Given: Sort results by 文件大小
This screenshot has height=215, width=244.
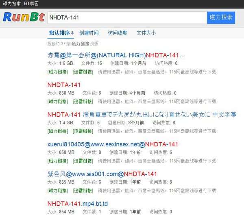Looking at the screenshot, I should pyautogui.click(x=146, y=33).
